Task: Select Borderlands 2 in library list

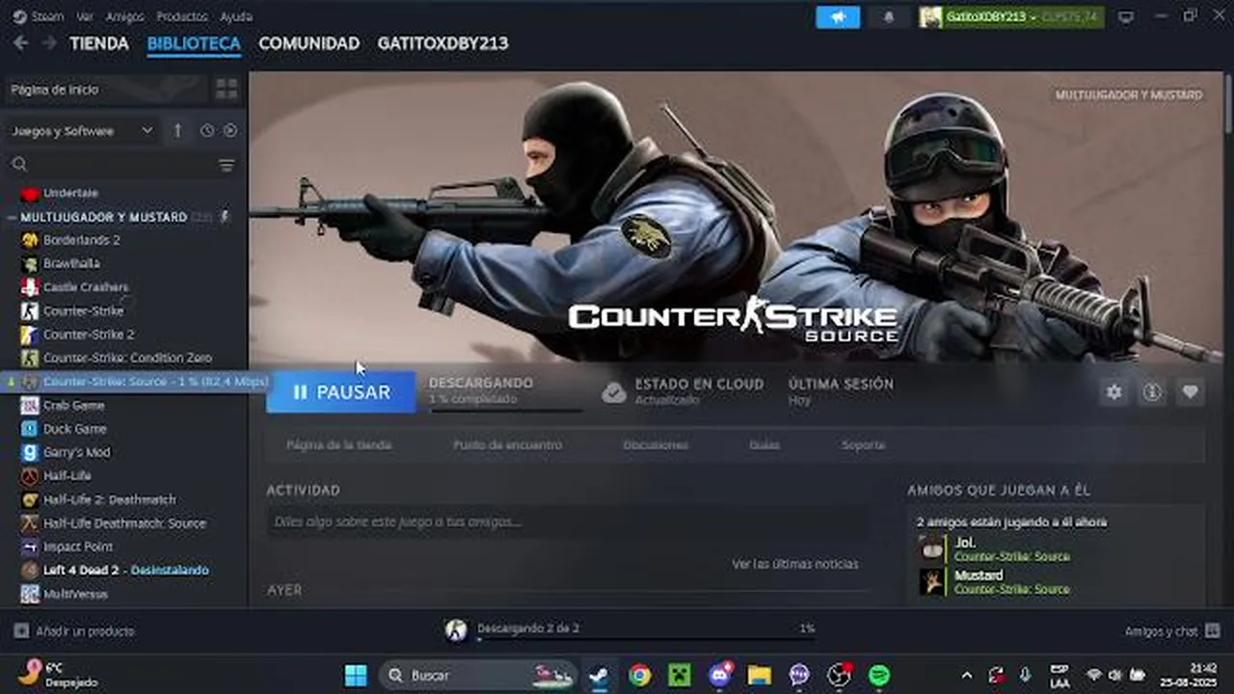Action: coord(82,240)
